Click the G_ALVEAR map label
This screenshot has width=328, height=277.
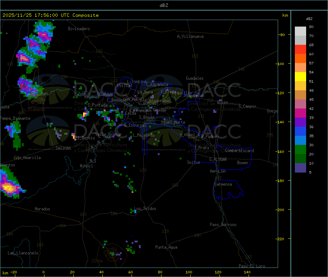[x=218, y=159]
